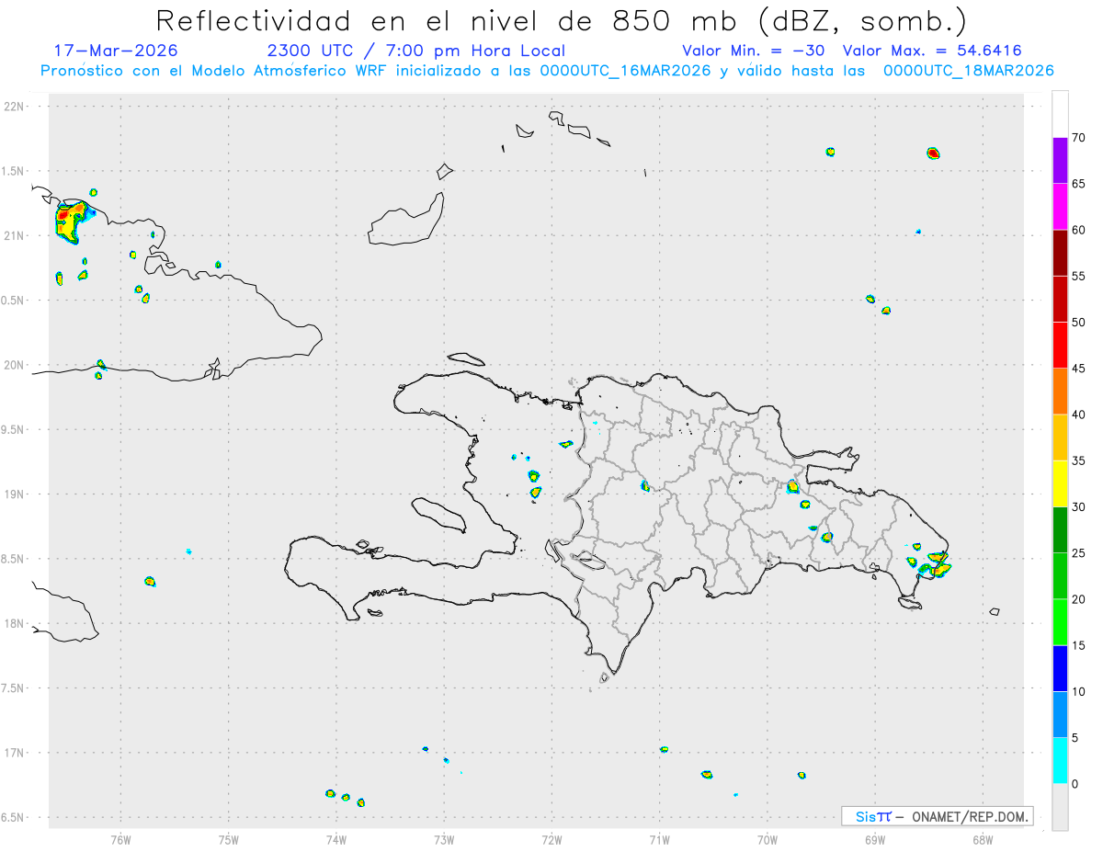Select the bright green 15–20 dBZ colorbar segment
The image size is (1103, 852).
tap(1060, 622)
